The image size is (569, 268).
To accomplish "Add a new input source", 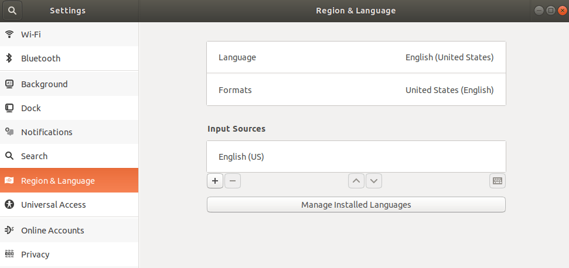I will pyautogui.click(x=215, y=181).
